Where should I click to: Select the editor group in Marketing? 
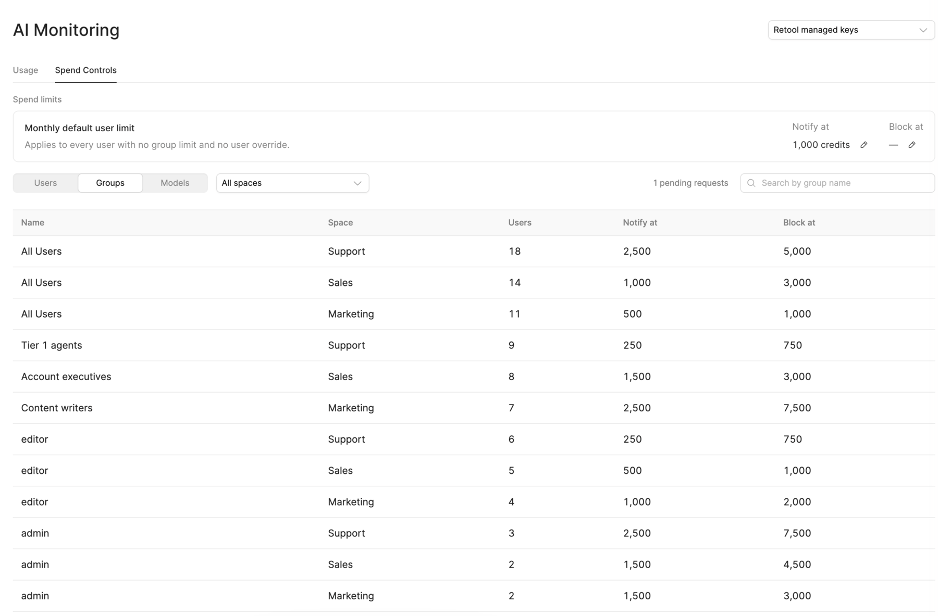pyautogui.click(x=34, y=501)
